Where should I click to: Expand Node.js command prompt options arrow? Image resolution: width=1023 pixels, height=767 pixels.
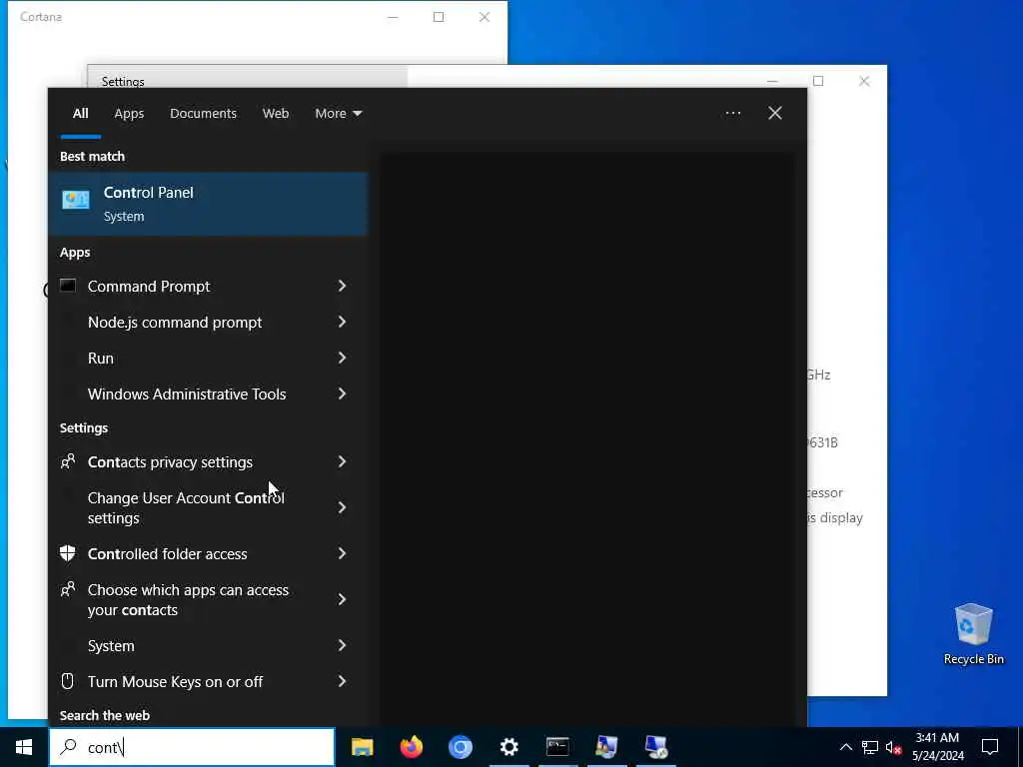coord(342,322)
